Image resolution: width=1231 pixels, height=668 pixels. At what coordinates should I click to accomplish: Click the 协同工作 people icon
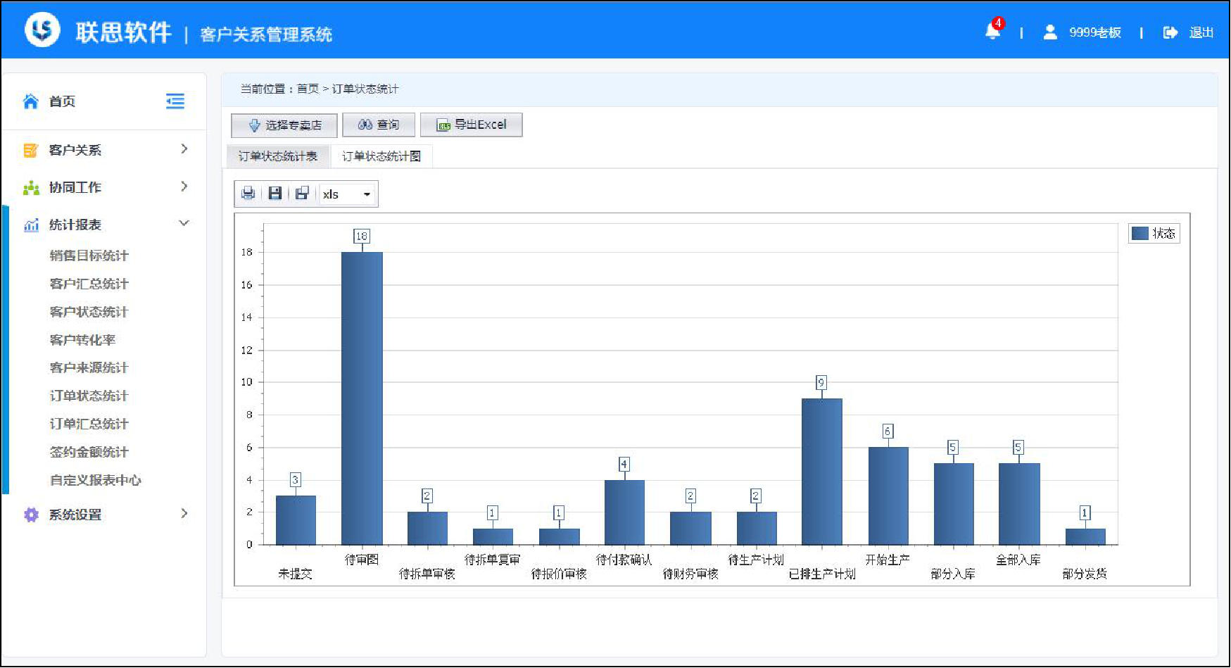tap(31, 188)
